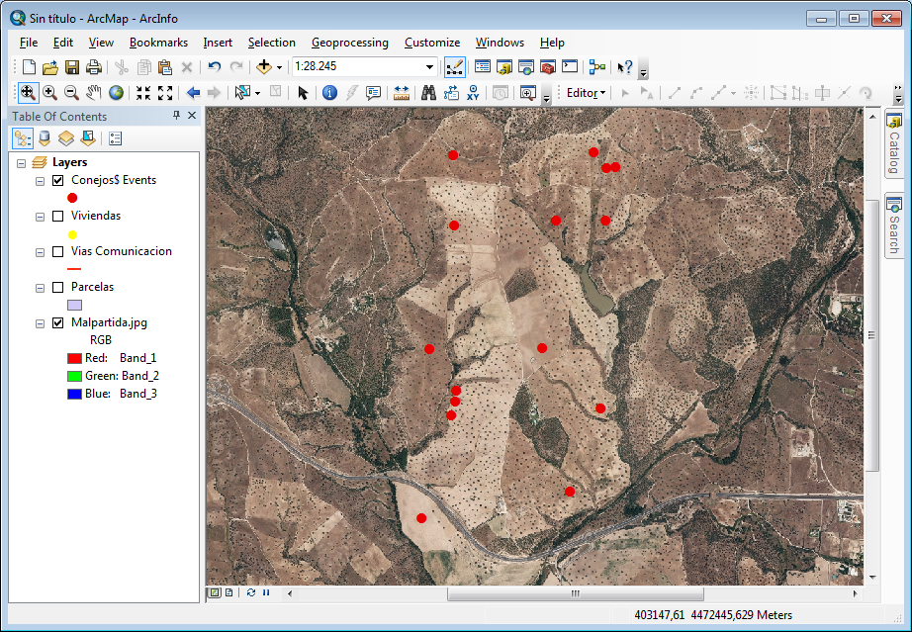Create a new map document

coord(29,67)
